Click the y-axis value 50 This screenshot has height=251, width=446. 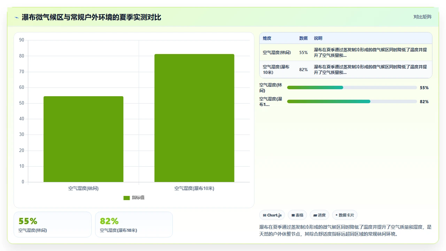pyautogui.click(x=22, y=103)
